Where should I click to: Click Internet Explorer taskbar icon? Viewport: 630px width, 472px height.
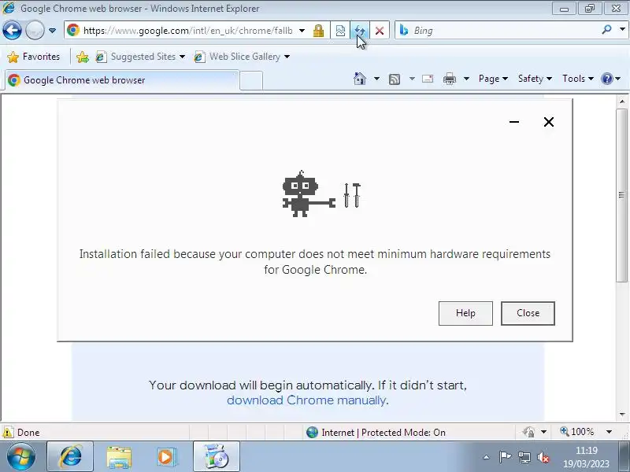pyautogui.click(x=70, y=457)
